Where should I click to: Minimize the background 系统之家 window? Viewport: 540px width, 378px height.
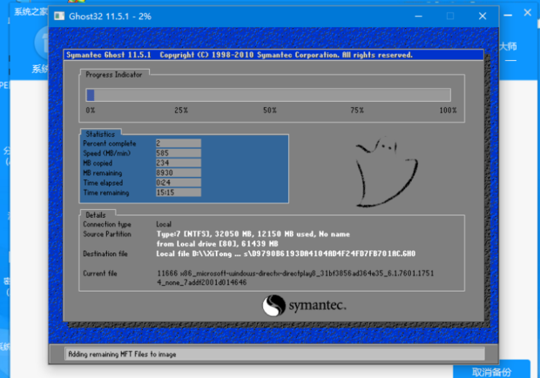point(508,15)
